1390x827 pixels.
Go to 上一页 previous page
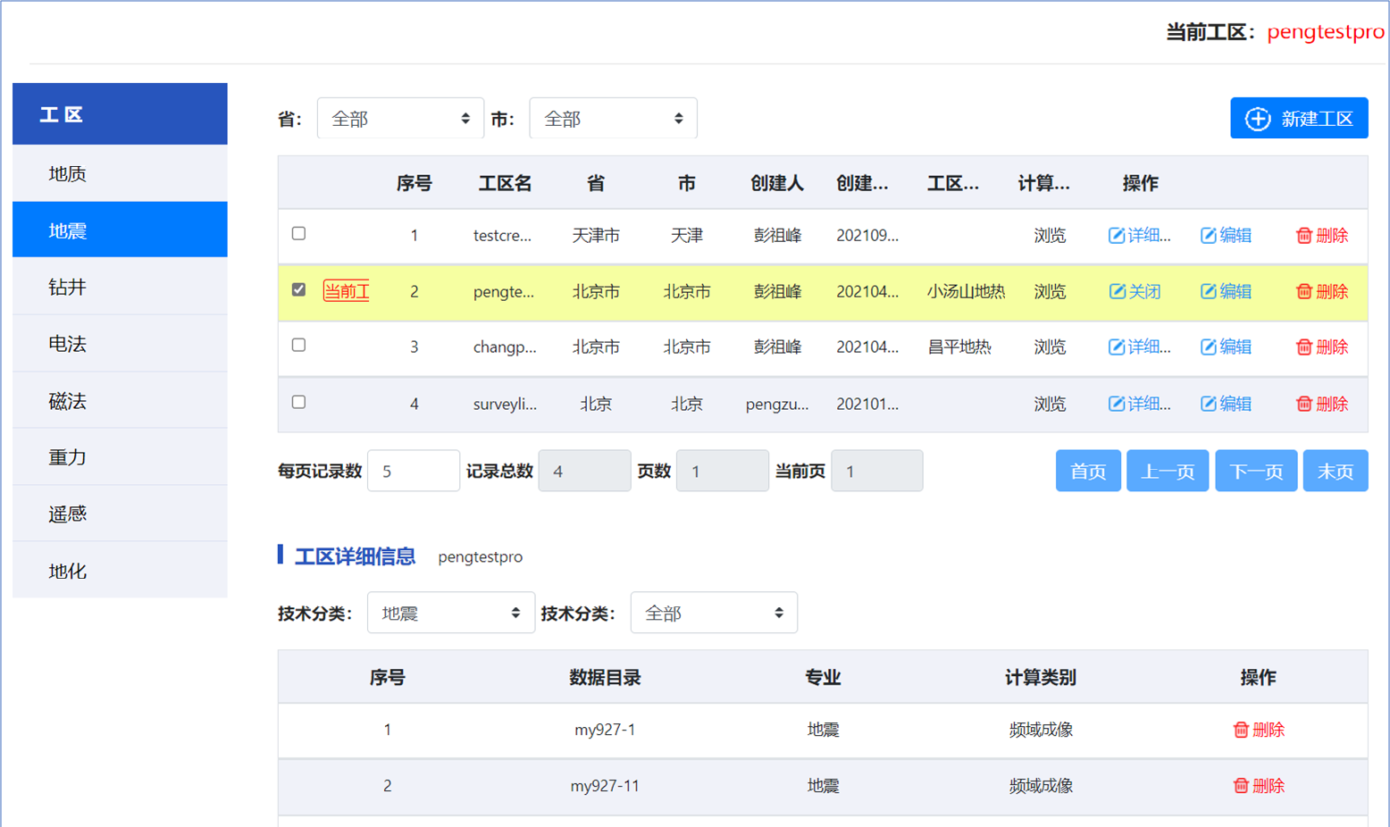[1168, 471]
